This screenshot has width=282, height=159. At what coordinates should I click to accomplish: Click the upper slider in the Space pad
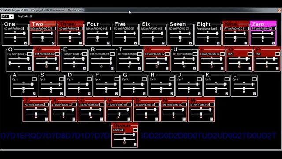[x=124, y=135]
